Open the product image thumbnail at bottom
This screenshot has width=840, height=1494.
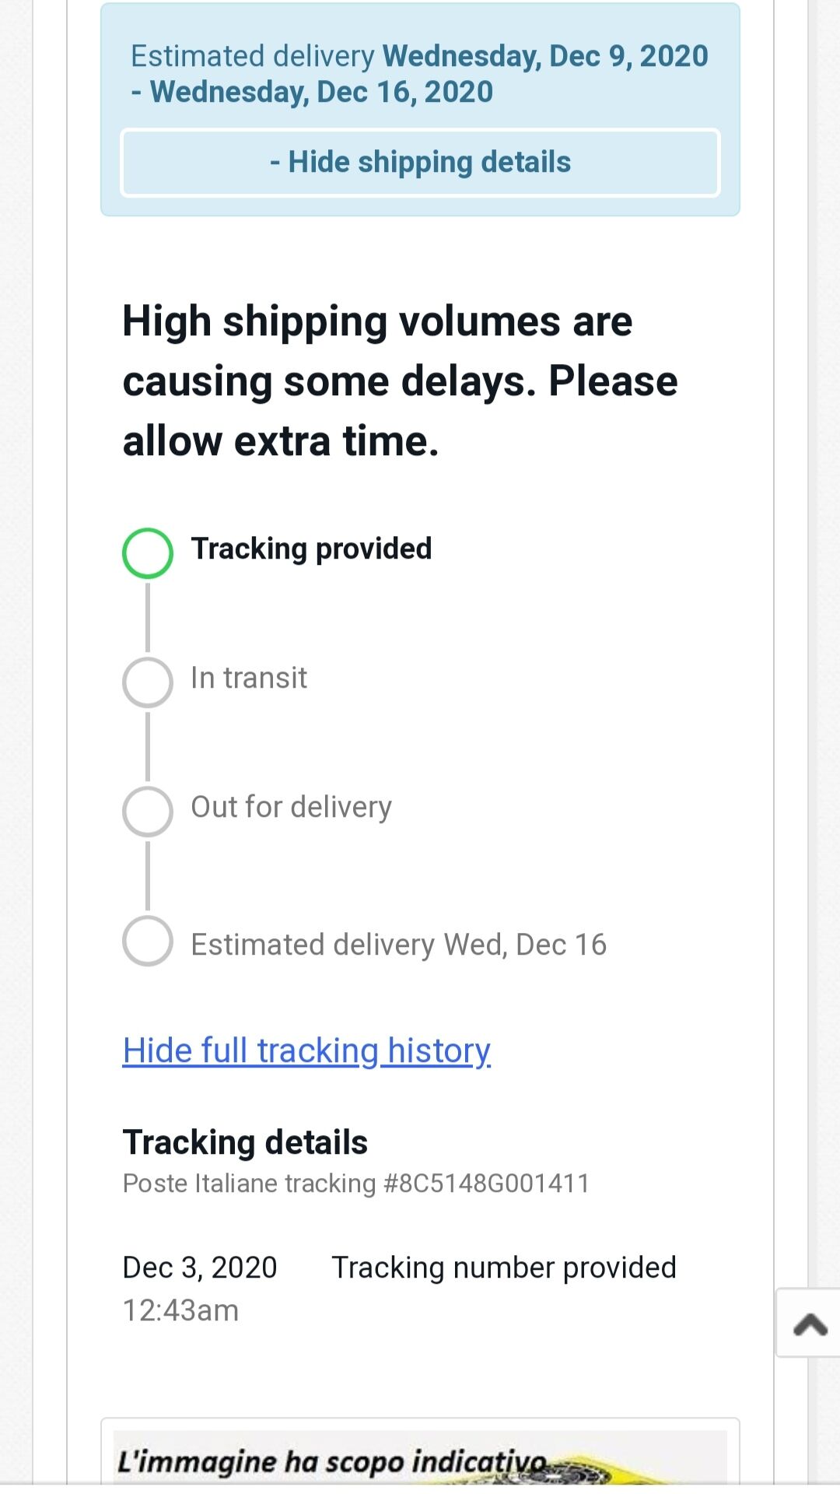click(x=420, y=1459)
